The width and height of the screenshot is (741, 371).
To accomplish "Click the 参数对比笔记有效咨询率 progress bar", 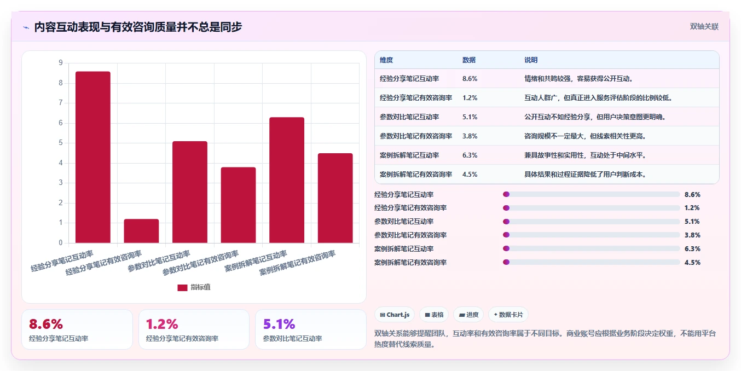I will coord(591,235).
